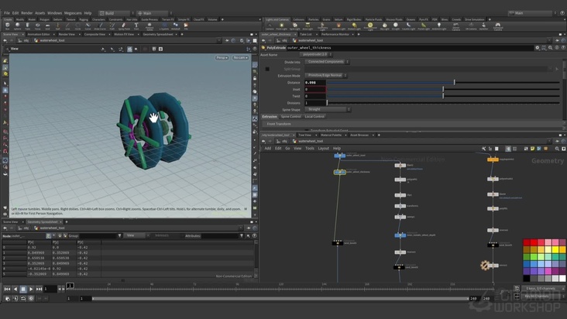Open the Tree View tab
The height and width of the screenshot is (319, 567).
pyautogui.click(x=304, y=135)
